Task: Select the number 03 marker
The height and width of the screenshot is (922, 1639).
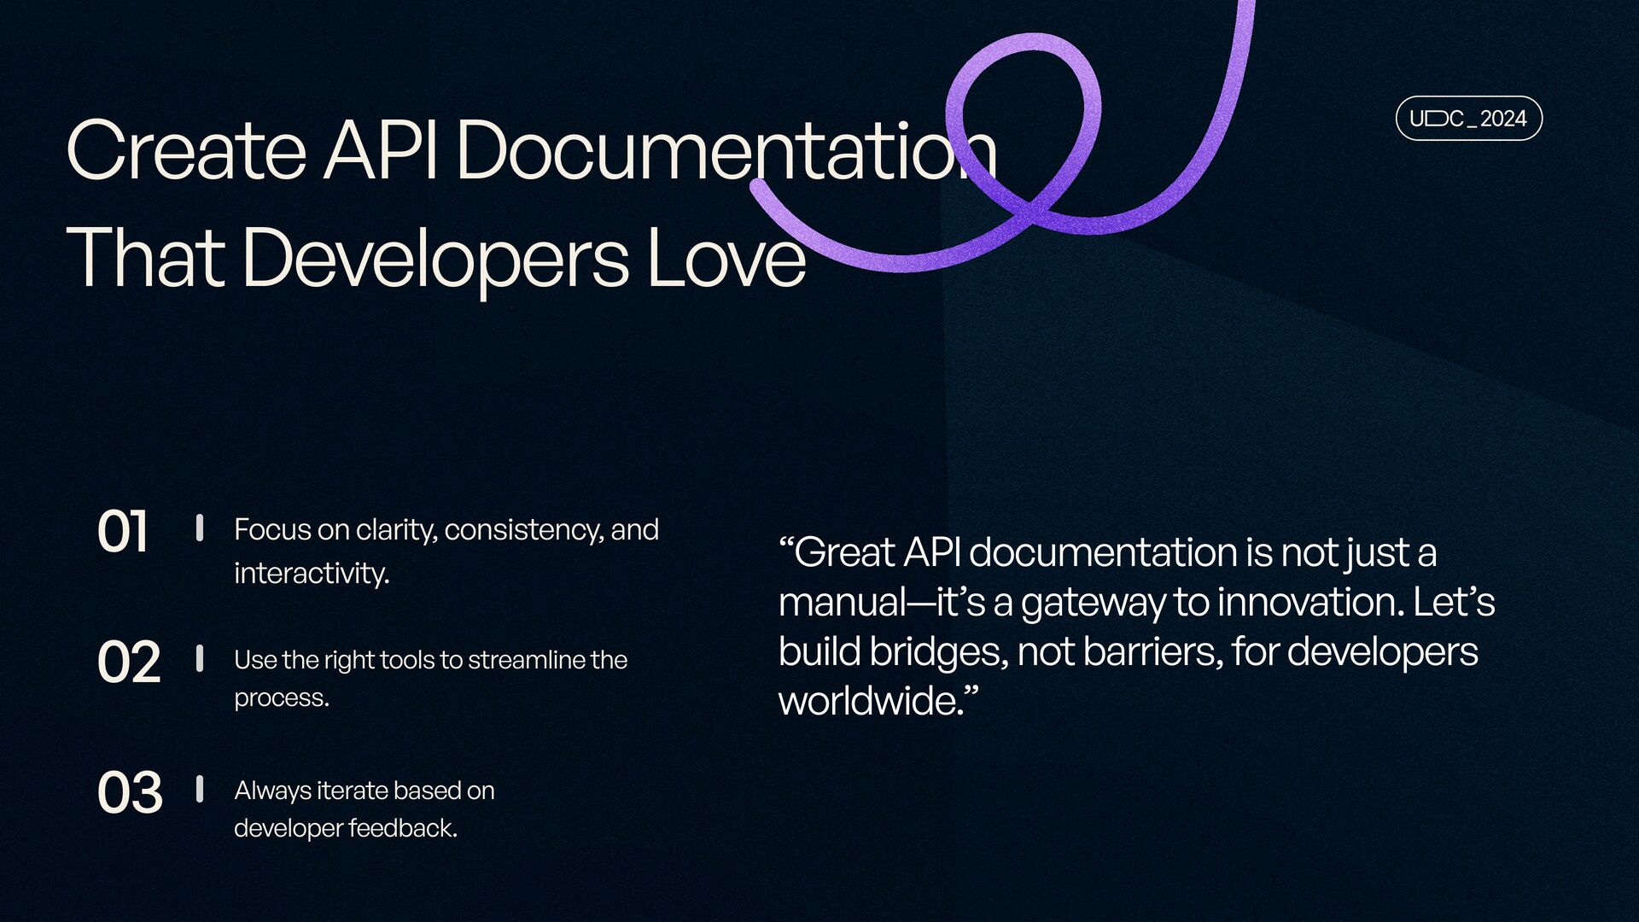Action: coord(130,793)
